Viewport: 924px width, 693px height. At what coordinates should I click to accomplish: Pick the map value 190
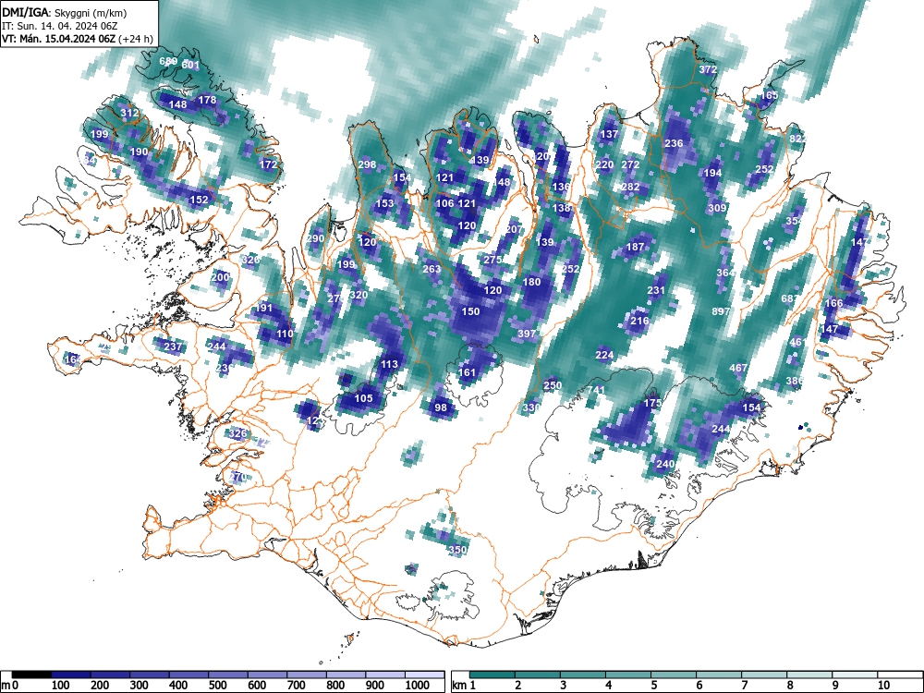139,152
